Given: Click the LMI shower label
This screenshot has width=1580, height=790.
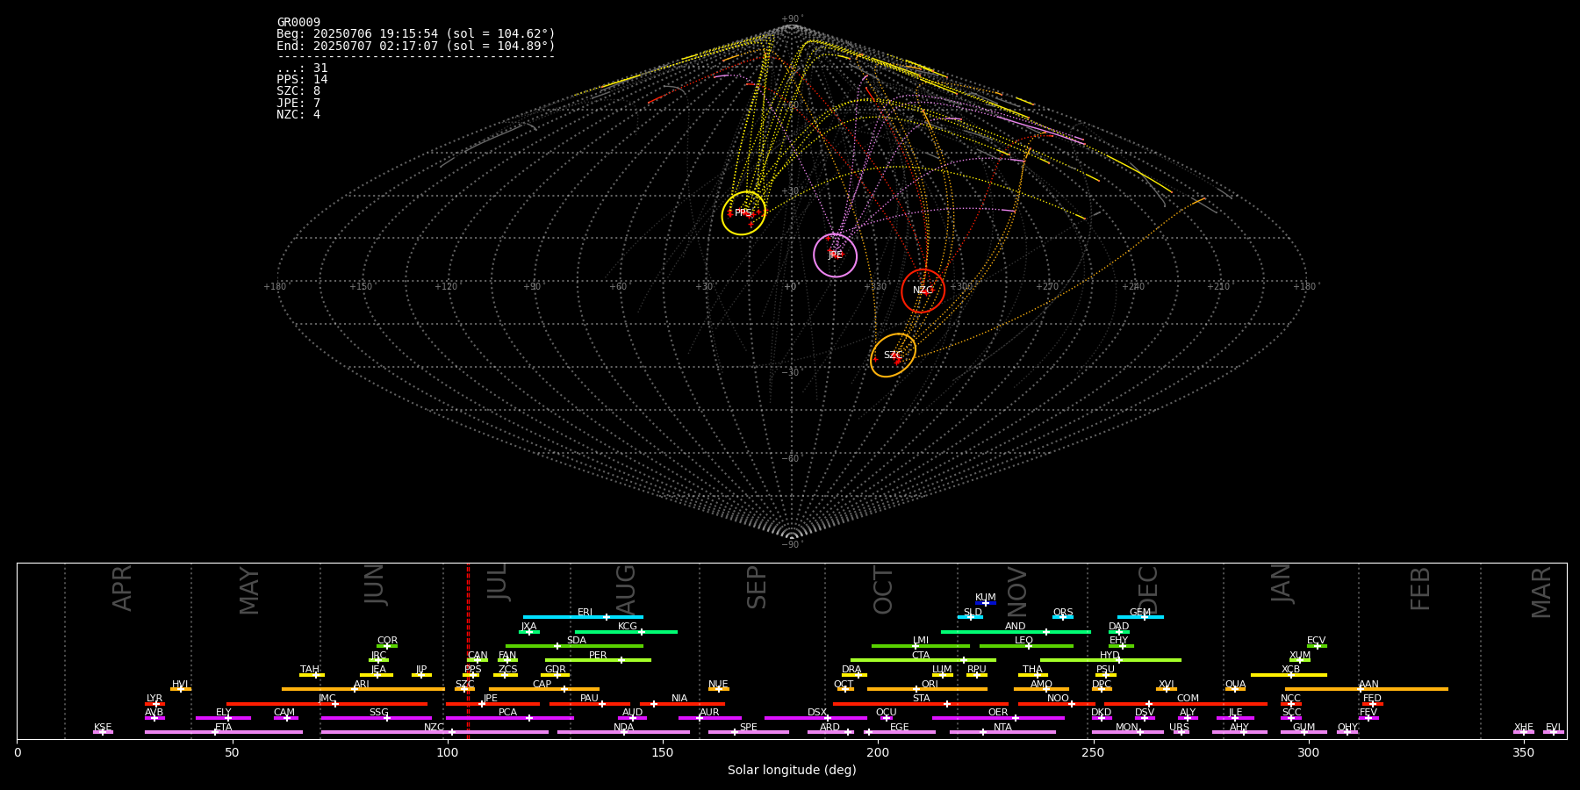Looking at the screenshot, I should click(x=920, y=641).
